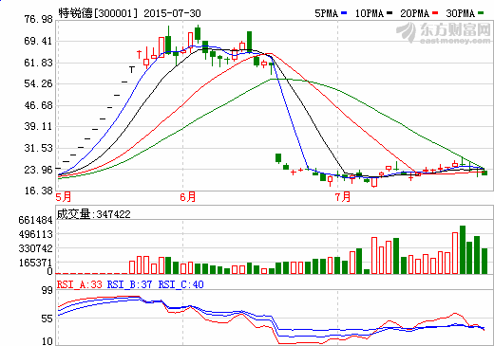The height and width of the screenshot is (346, 494).
Task: Click the 23.96 price axis label
Action: point(38,170)
